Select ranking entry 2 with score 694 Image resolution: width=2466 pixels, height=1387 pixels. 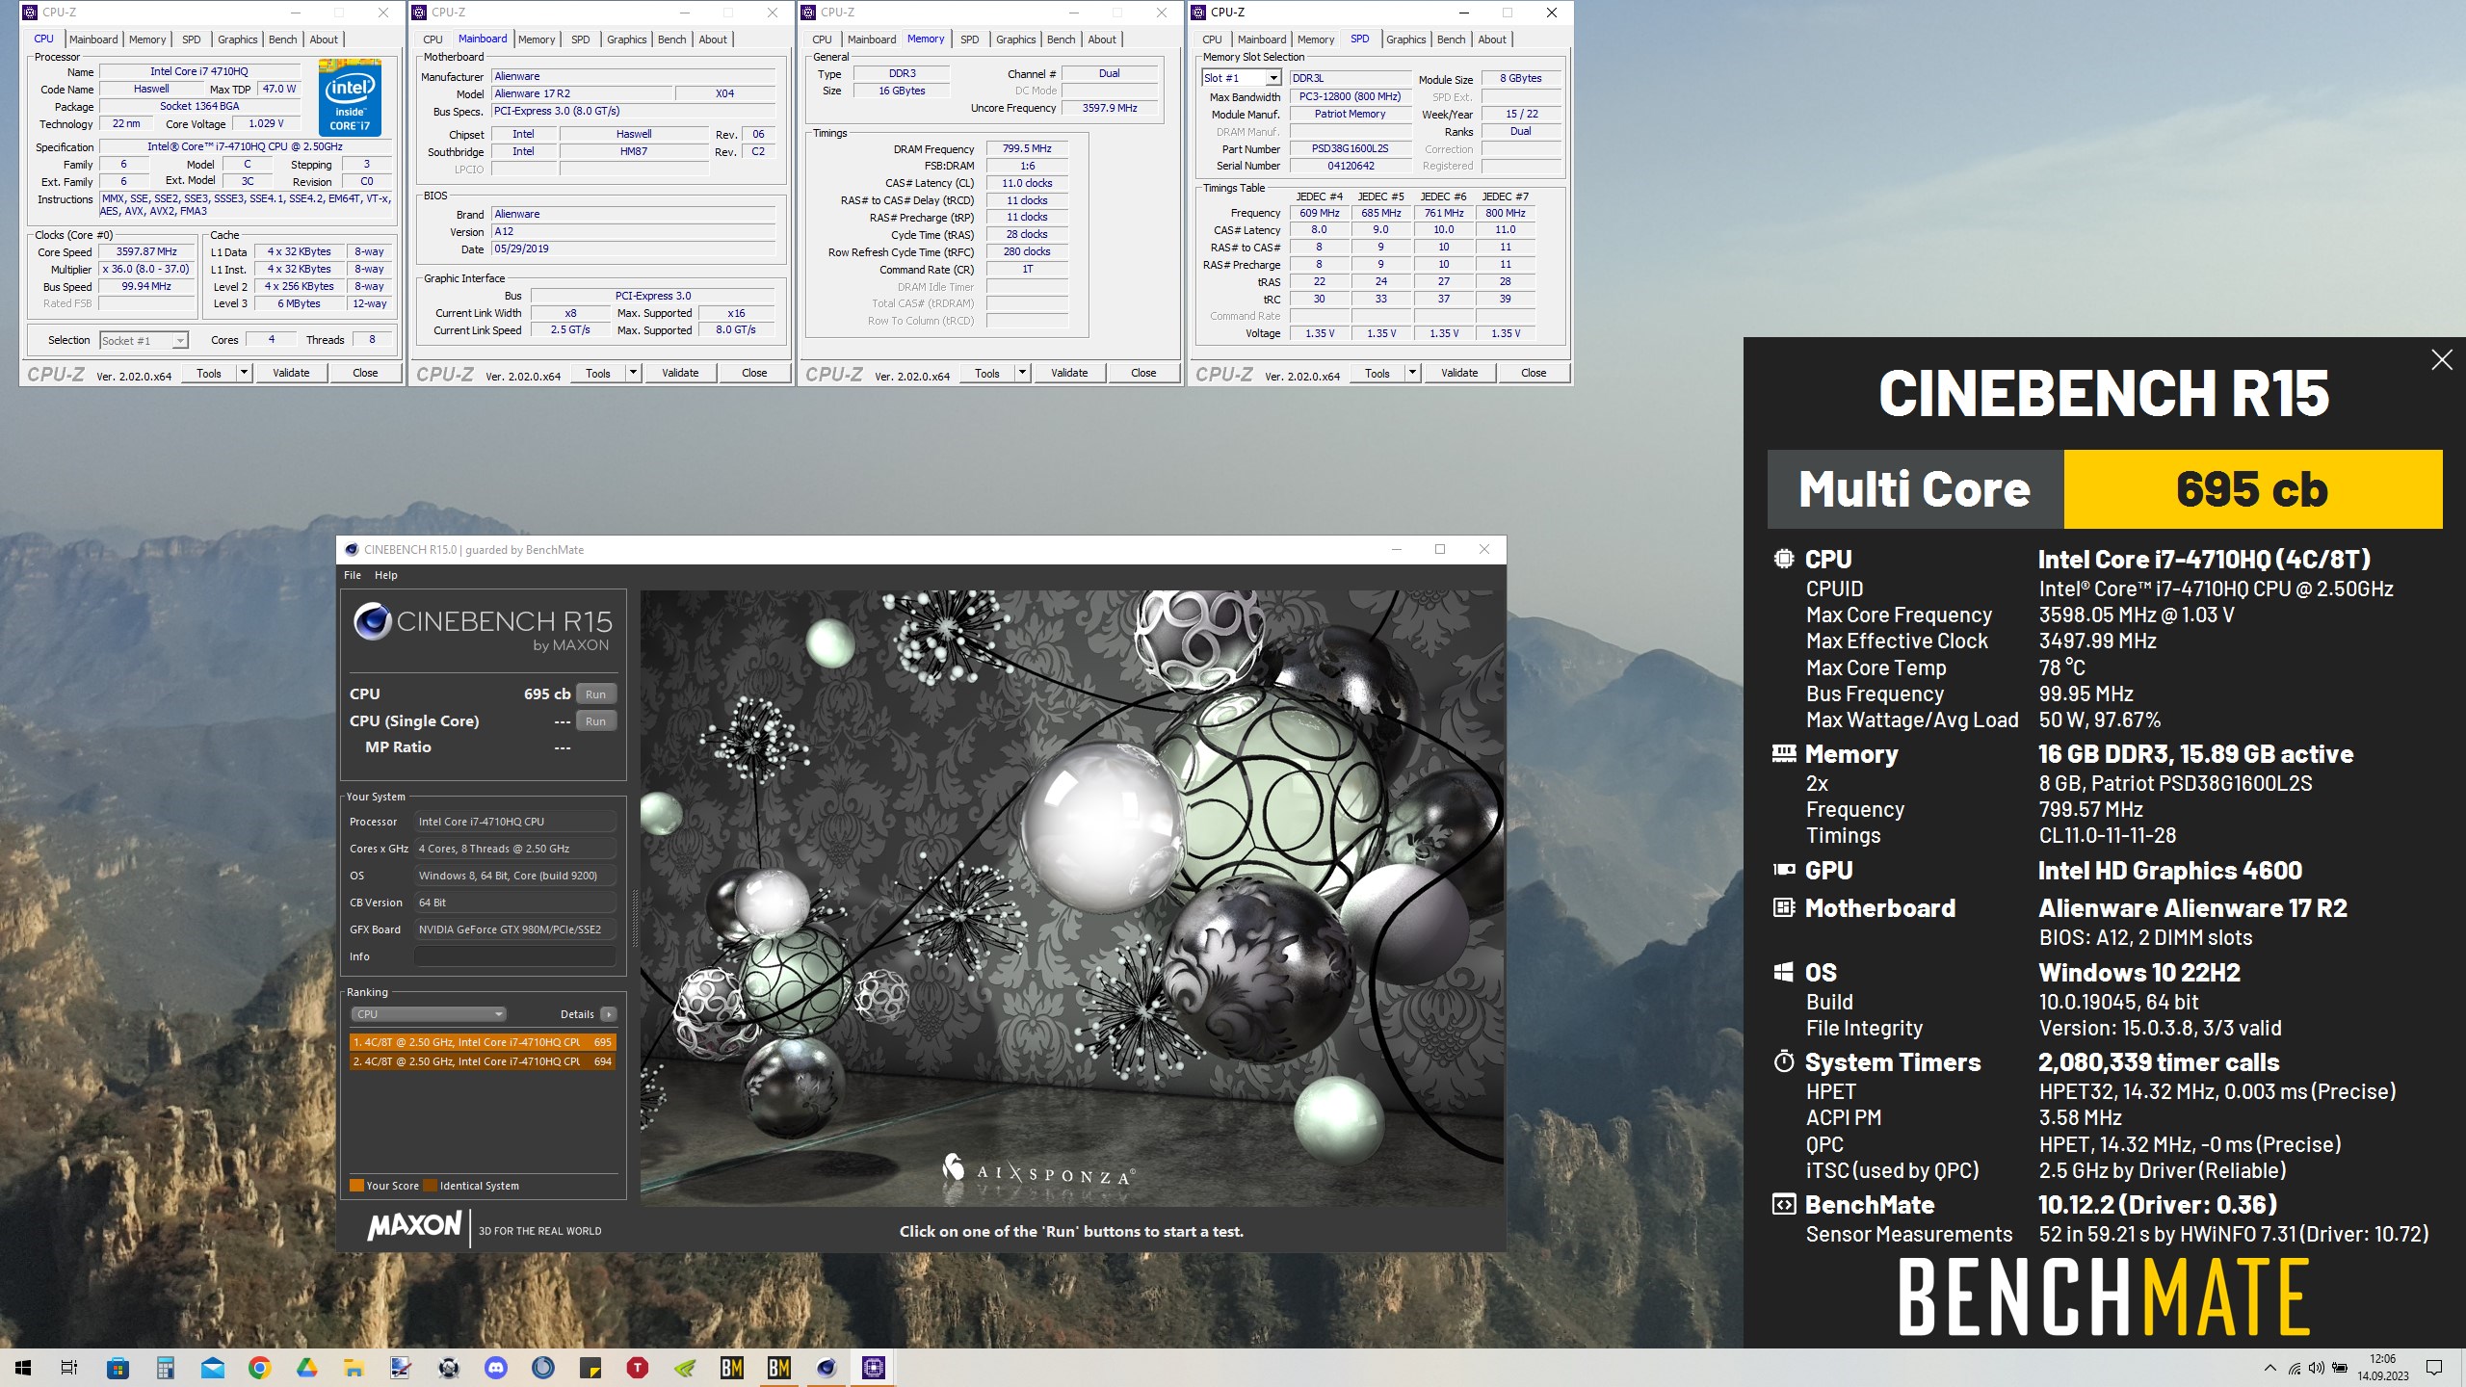point(483,1061)
